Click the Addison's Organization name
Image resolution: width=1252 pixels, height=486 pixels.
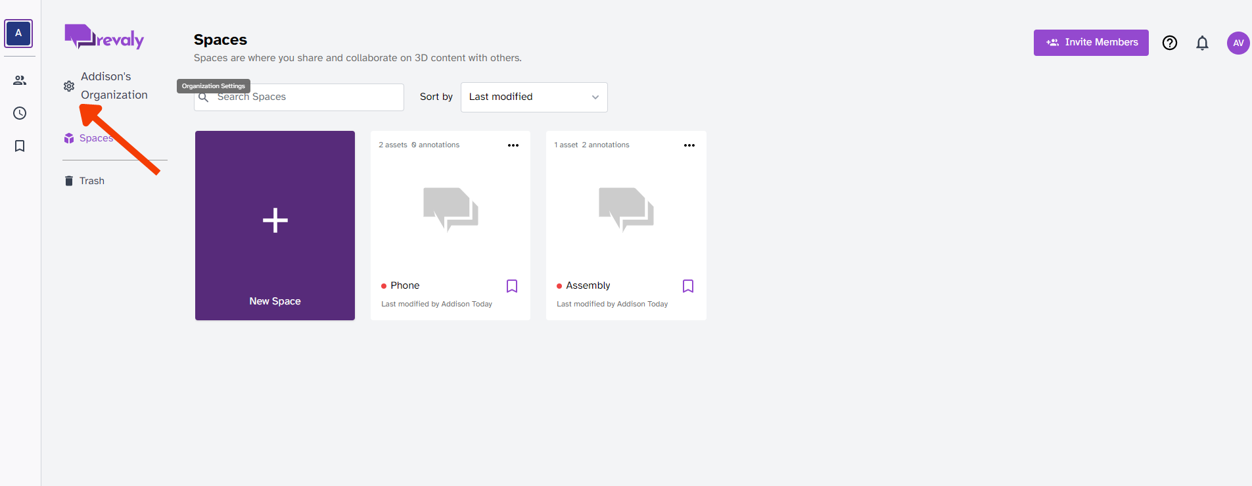coord(114,85)
